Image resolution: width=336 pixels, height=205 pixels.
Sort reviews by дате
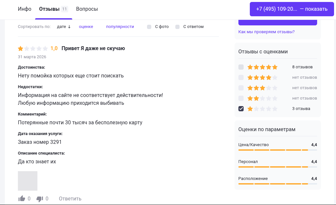tap(61, 27)
